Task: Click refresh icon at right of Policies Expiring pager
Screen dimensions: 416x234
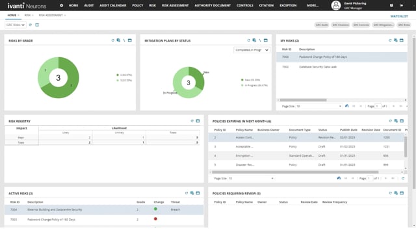Action: pos(403,178)
